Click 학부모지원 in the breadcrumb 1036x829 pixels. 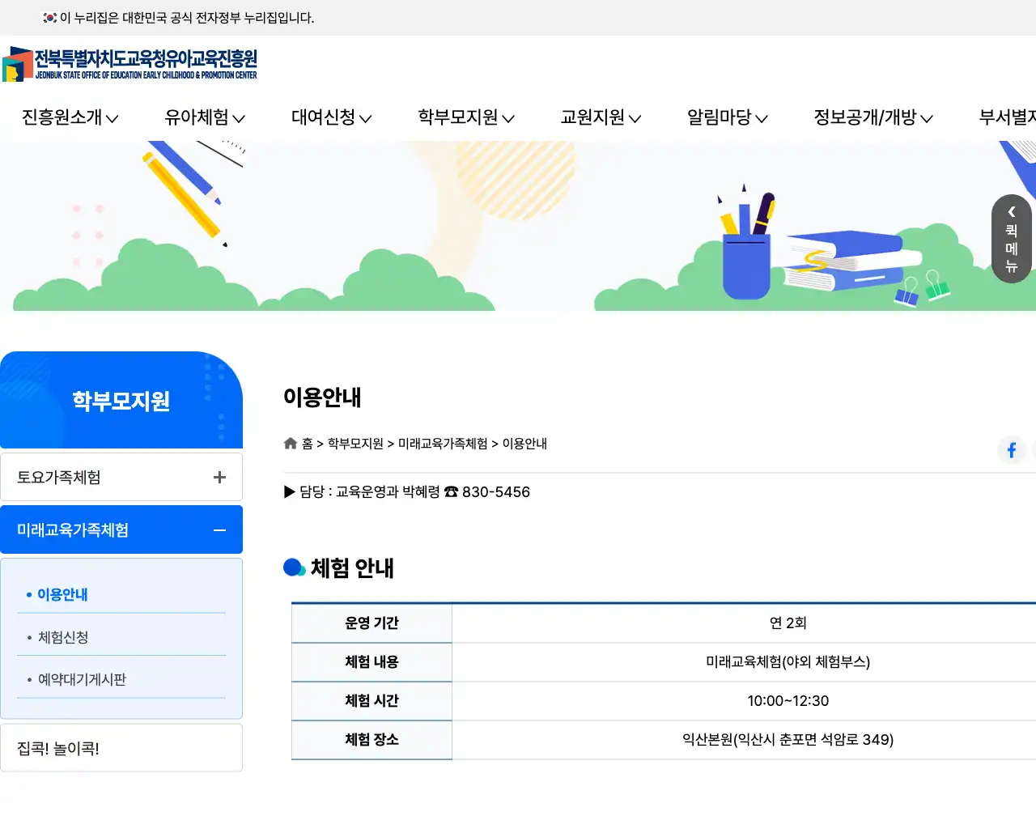[x=353, y=444]
